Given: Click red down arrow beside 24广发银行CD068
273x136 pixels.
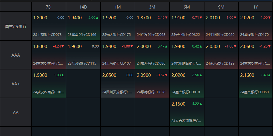Looking at the screenshot, I should pyautogui.click(x=166, y=18).
